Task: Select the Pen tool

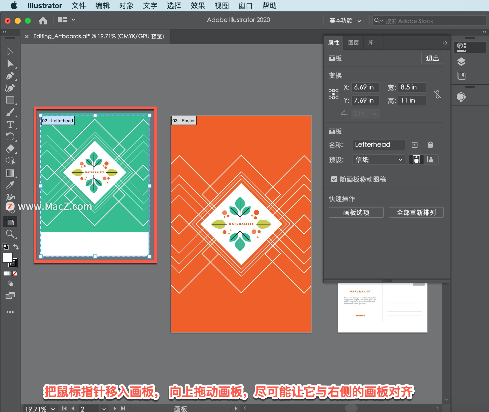Action: (10, 76)
